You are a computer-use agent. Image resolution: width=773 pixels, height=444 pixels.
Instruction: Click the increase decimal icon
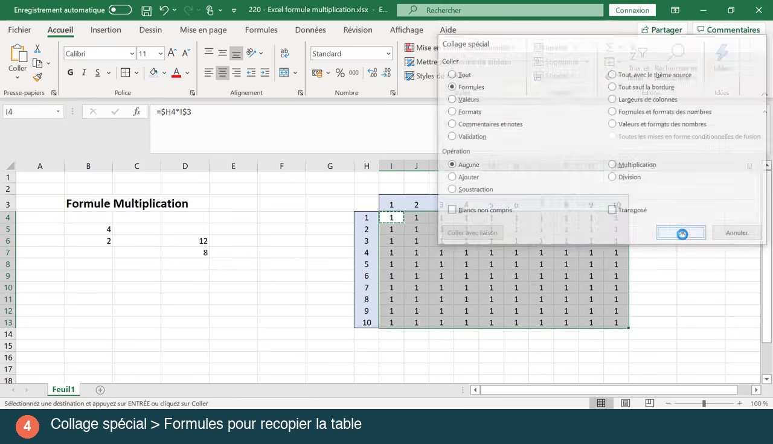coord(372,72)
